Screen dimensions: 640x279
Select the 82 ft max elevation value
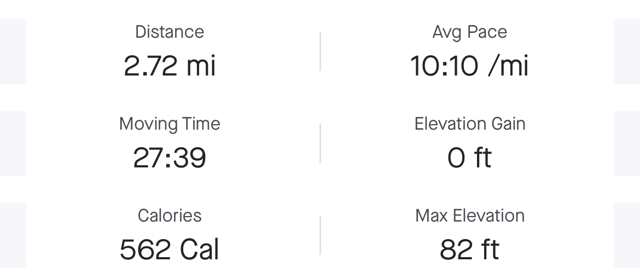[469, 249]
